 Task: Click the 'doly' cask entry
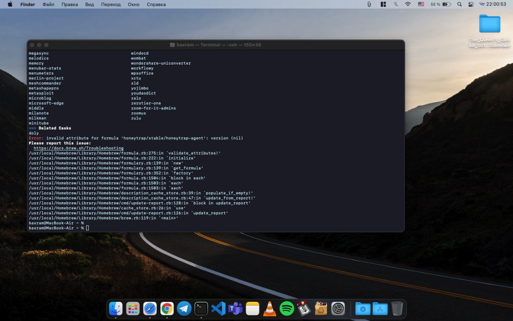point(34,133)
